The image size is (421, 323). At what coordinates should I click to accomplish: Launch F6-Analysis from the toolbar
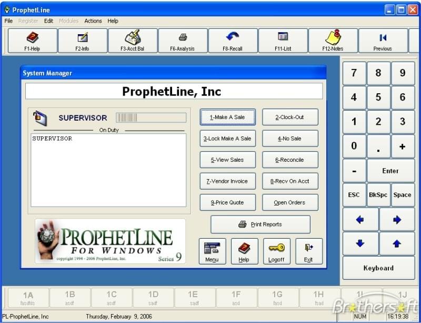click(x=183, y=41)
